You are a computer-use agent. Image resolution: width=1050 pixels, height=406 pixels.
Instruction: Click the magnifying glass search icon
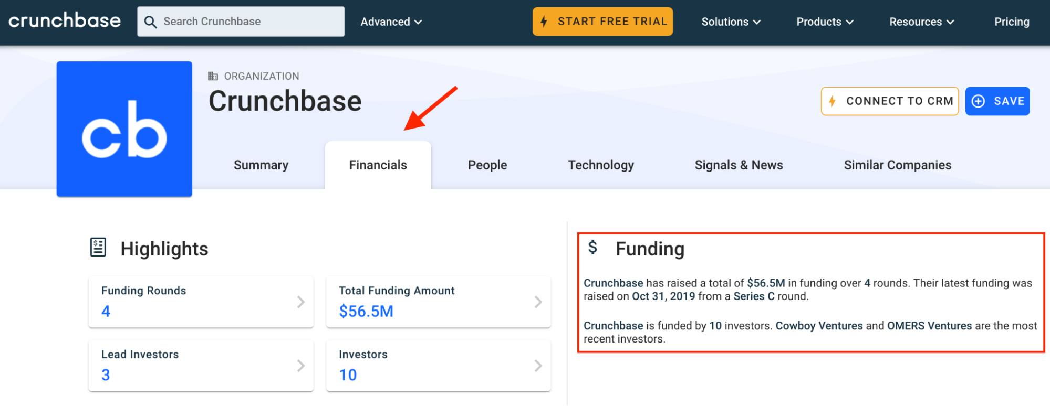click(150, 22)
